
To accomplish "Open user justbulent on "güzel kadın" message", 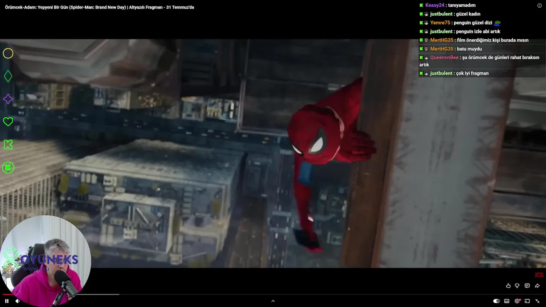I will pyautogui.click(x=441, y=14).
